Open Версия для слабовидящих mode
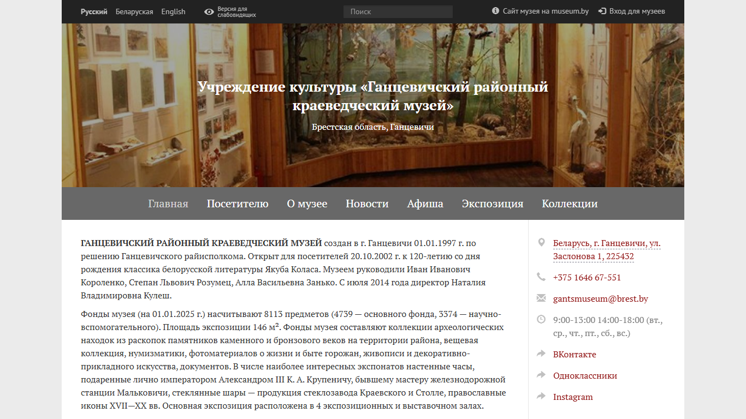The height and width of the screenshot is (419, 746). [236, 11]
